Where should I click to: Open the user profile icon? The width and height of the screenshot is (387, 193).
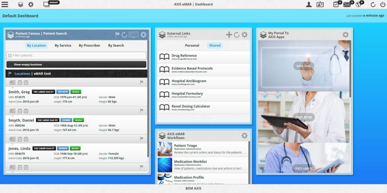pos(309,4)
